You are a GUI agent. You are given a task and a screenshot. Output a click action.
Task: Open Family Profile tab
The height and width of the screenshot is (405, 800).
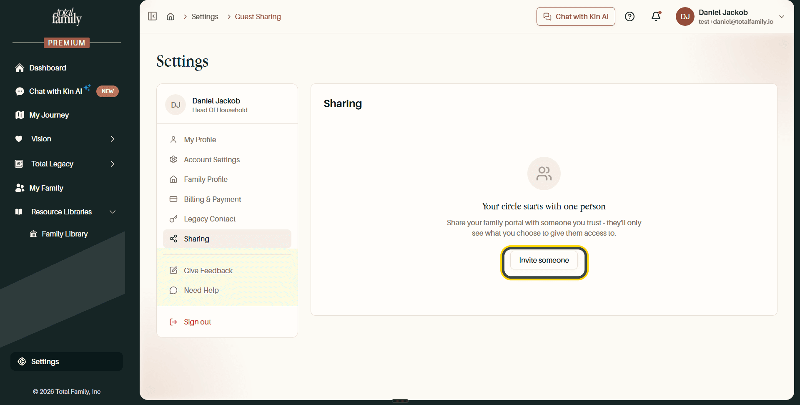[x=227, y=179]
